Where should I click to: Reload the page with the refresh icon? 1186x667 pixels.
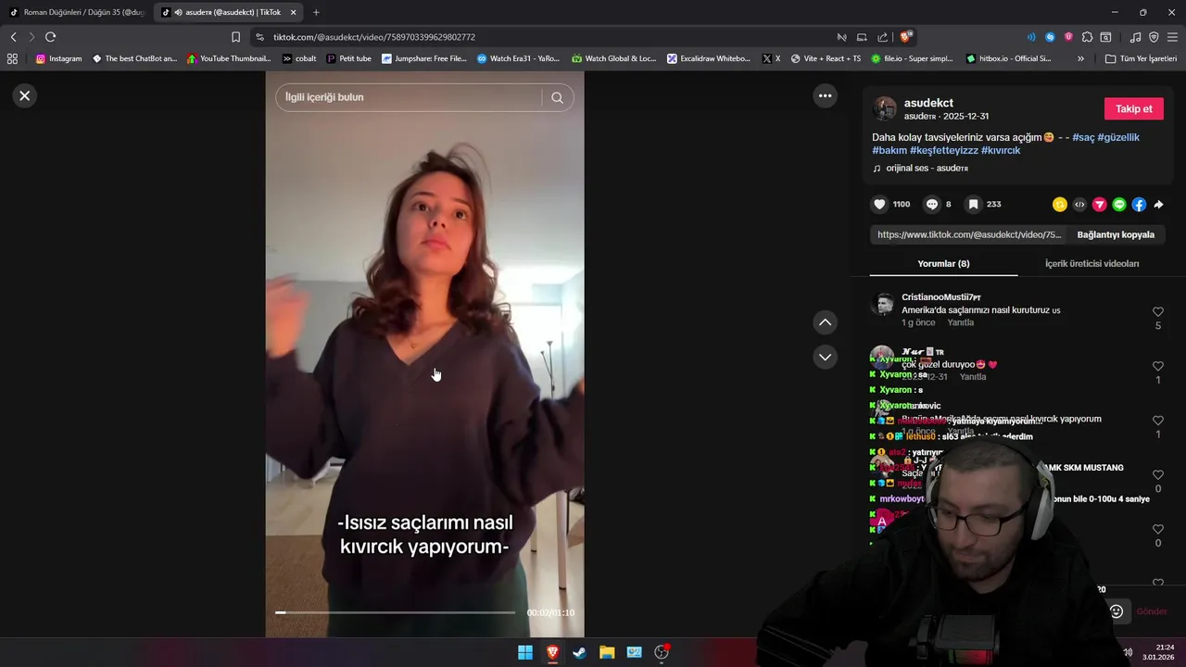[50, 37]
